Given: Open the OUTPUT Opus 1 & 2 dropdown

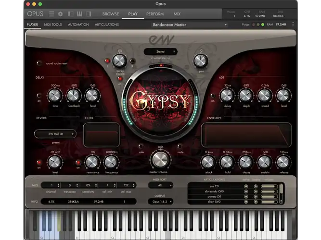Looking at the screenshot, I should pyautogui.click(x=161, y=202).
